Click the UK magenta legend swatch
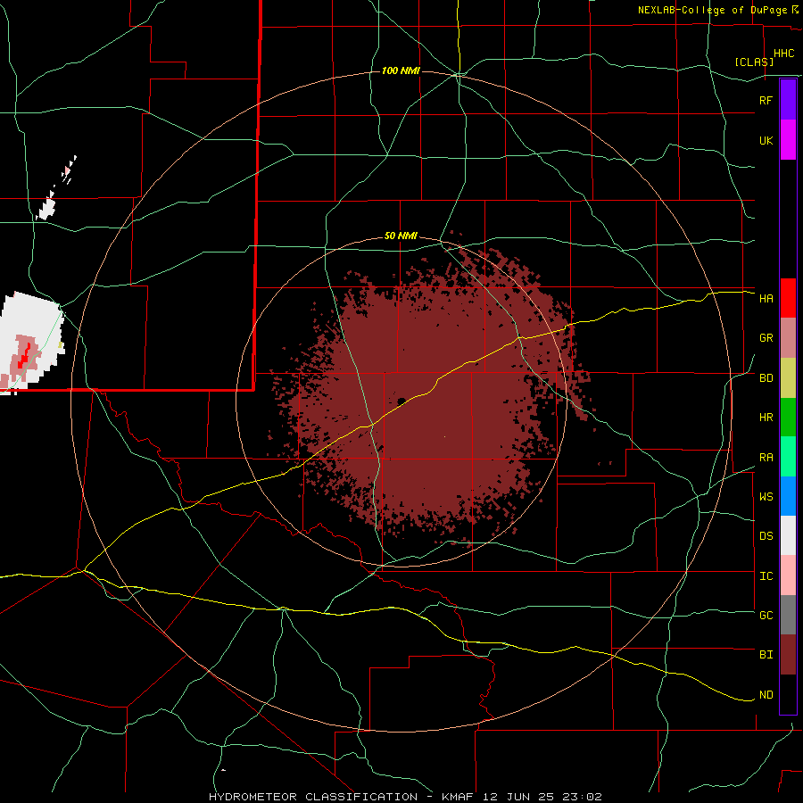 point(788,140)
